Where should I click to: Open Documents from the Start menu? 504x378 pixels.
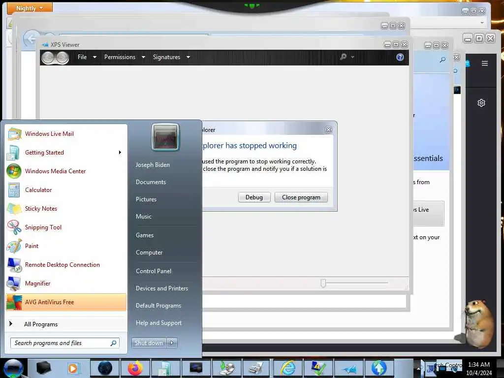pos(151,182)
